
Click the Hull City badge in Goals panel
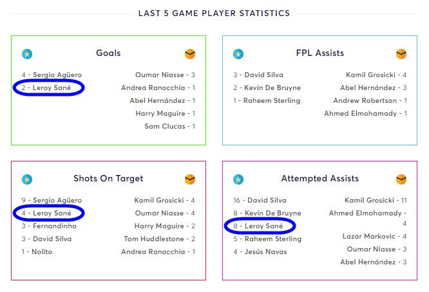point(190,54)
